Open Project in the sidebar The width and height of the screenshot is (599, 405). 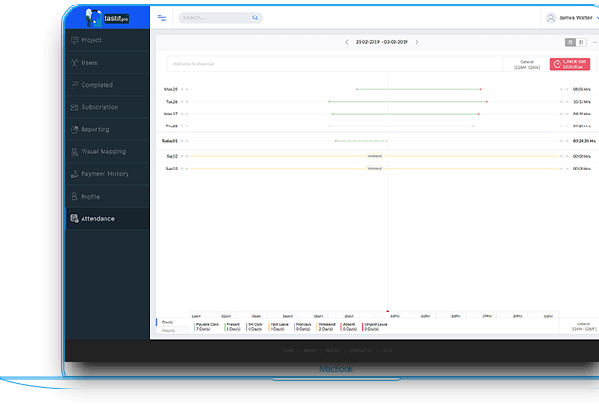[107, 40]
